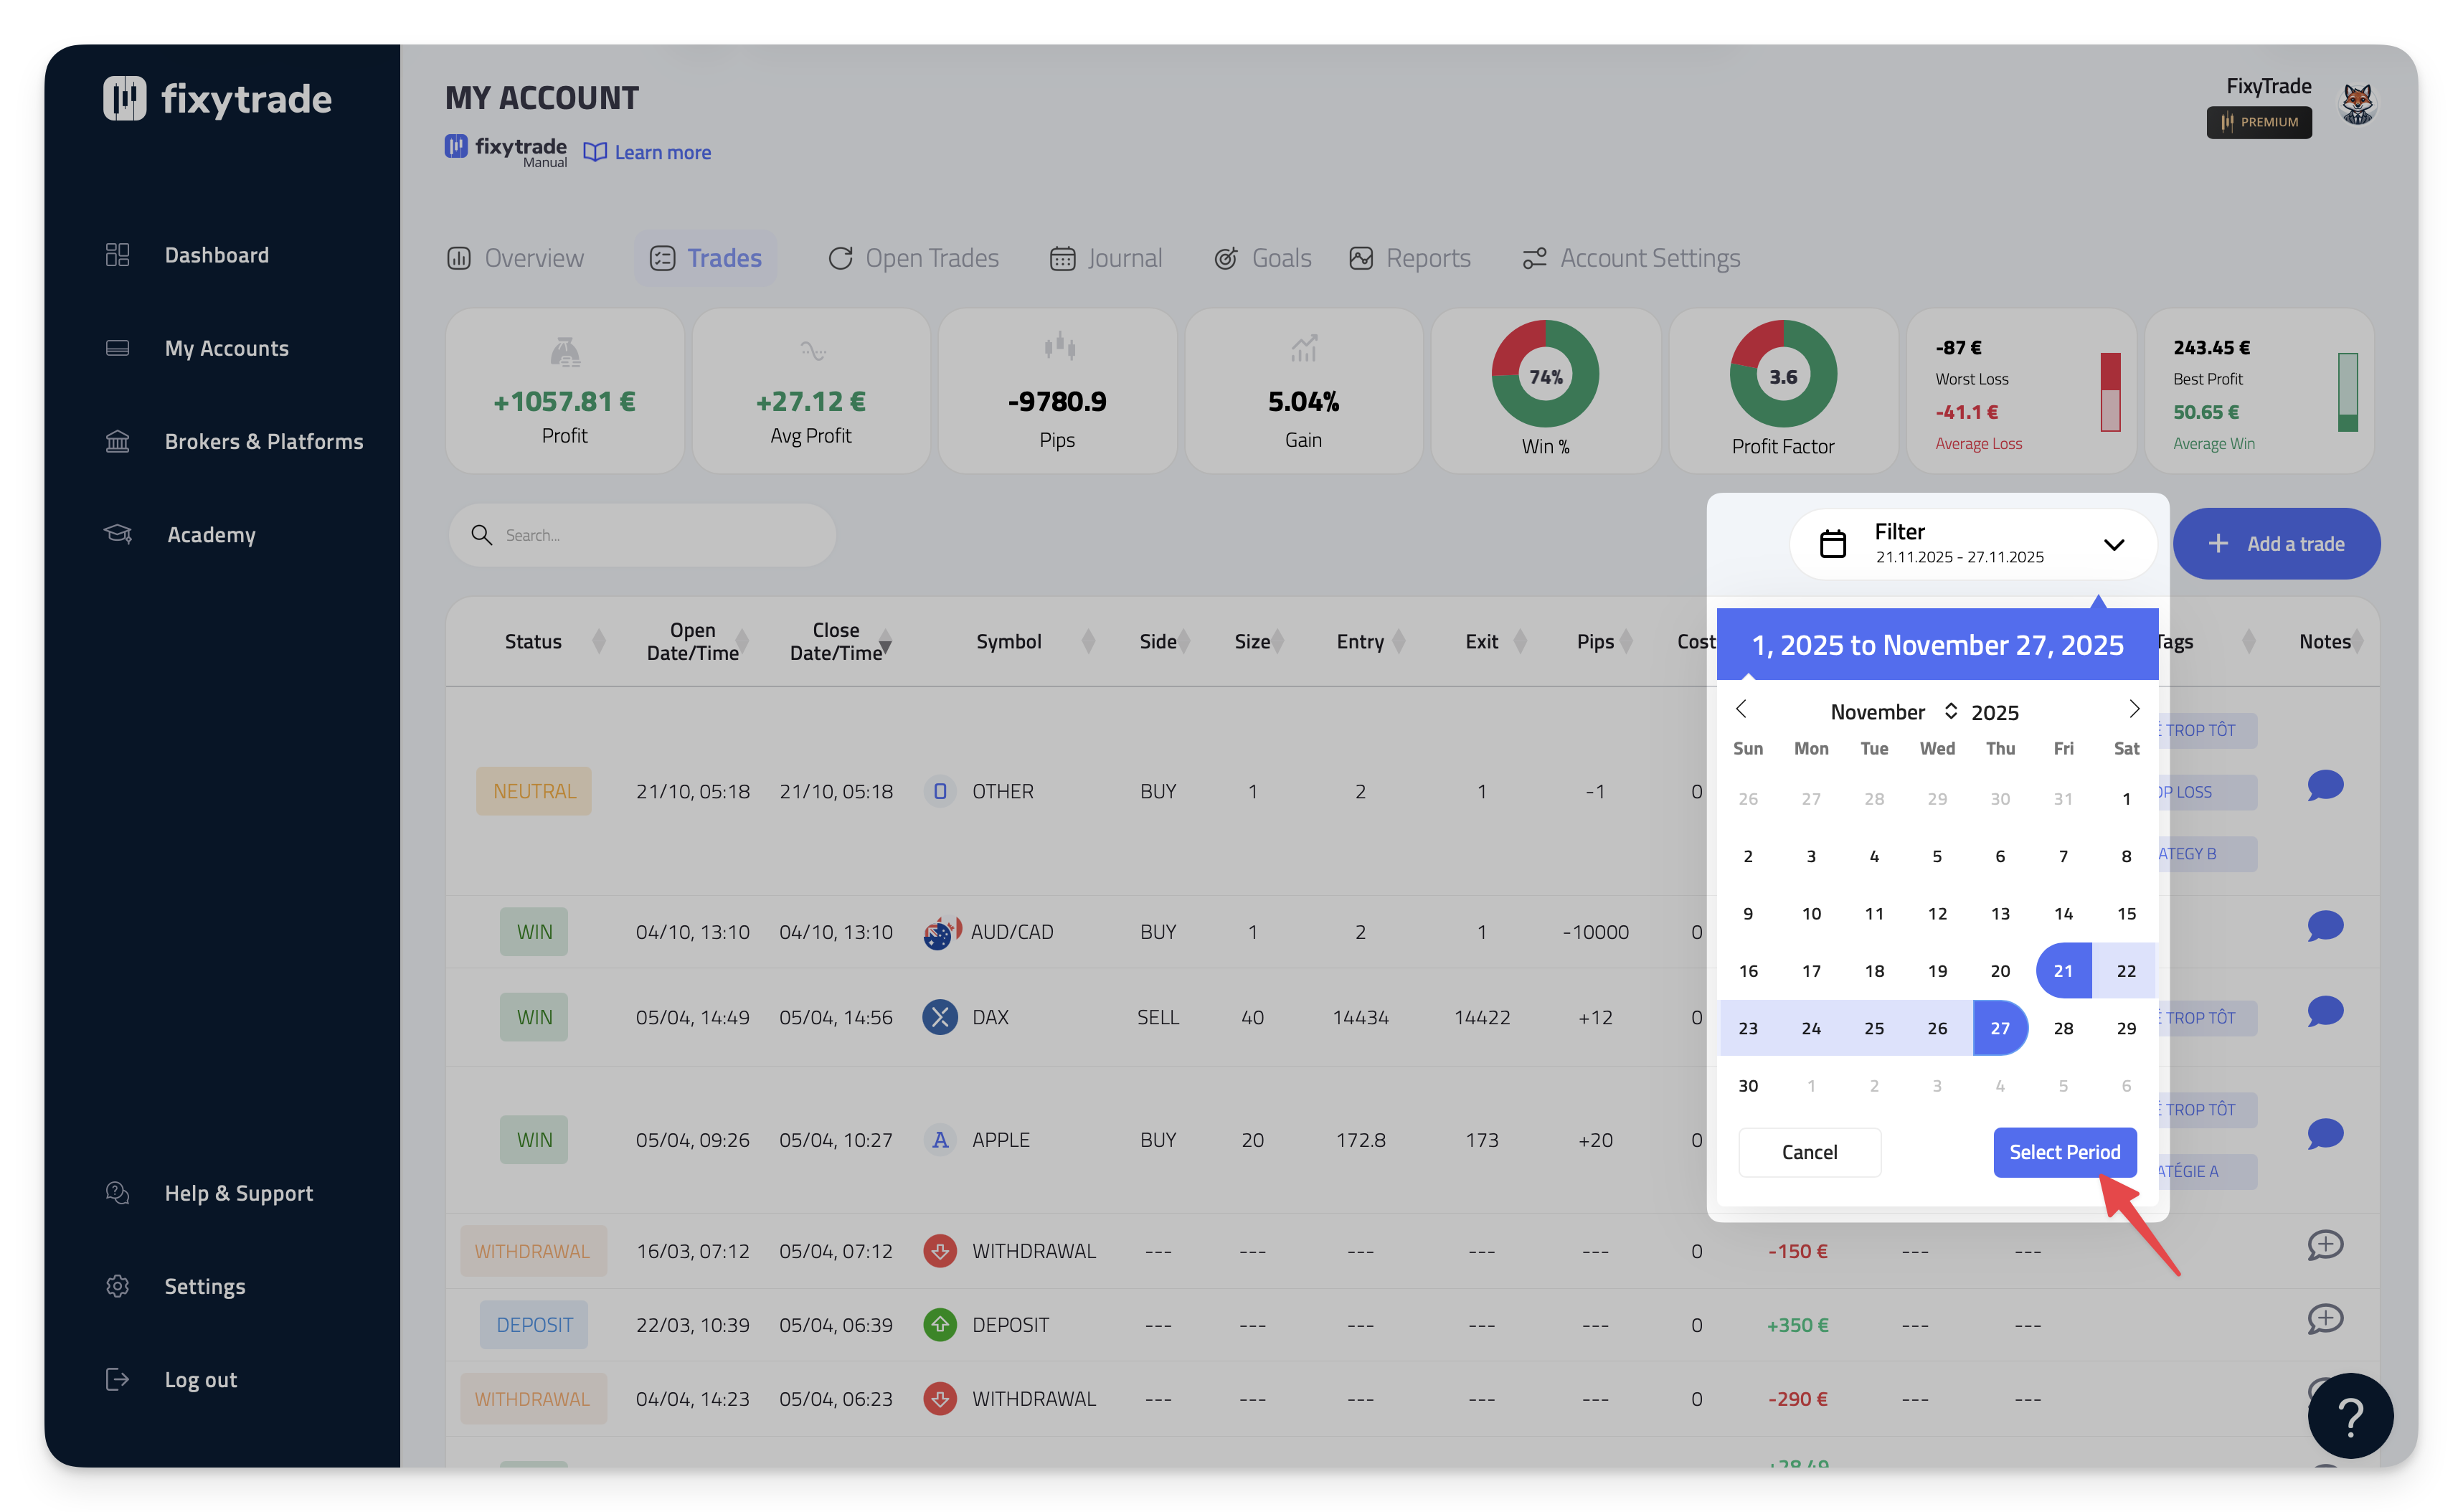The width and height of the screenshot is (2463, 1512).
Task: Click the search magnifier icon
Action: pyautogui.click(x=482, y=535)
